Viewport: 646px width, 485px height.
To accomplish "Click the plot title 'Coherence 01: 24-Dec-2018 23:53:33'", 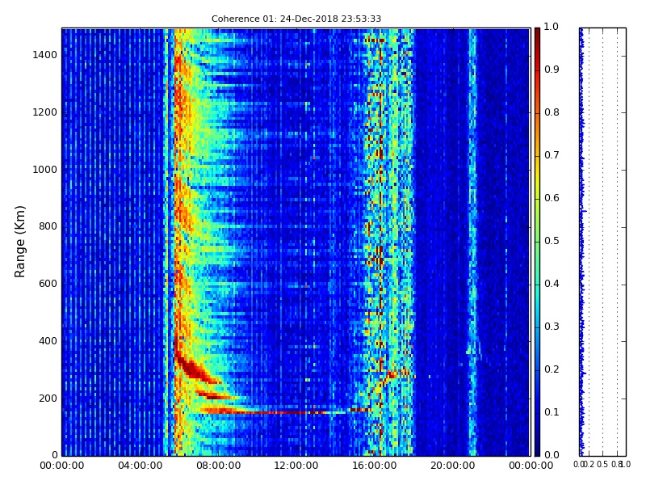I will coord(296,19).
